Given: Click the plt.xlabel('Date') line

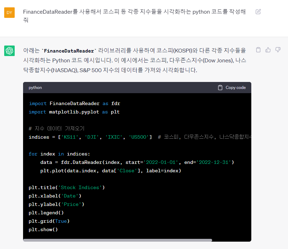Looking at the screenshot, I should coord(55,196).
